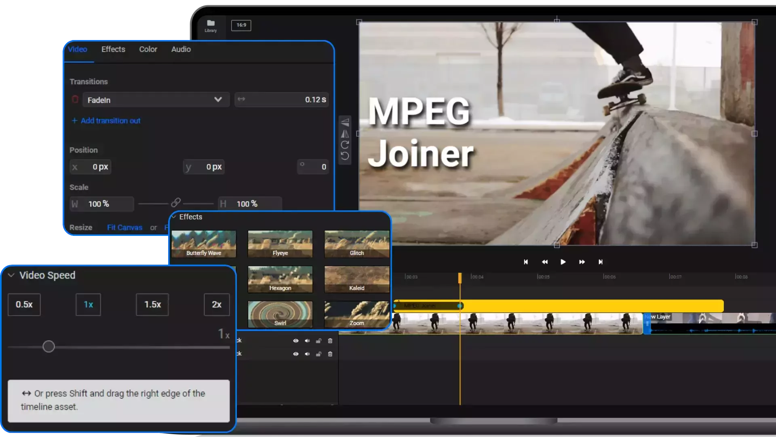
Task: Skip to the end of video
Action: pos(601,262)
